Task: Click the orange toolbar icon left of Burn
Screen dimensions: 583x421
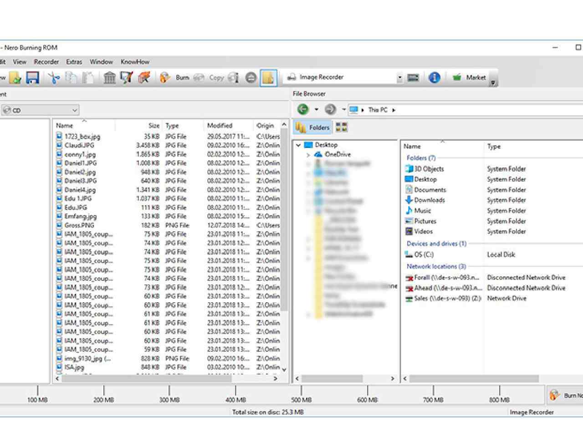Action: [x=144, y=78]
